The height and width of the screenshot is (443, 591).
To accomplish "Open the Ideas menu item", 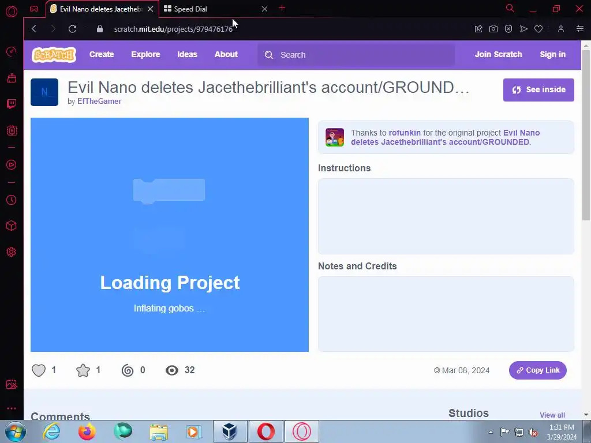I will click(x=188, y=54).
